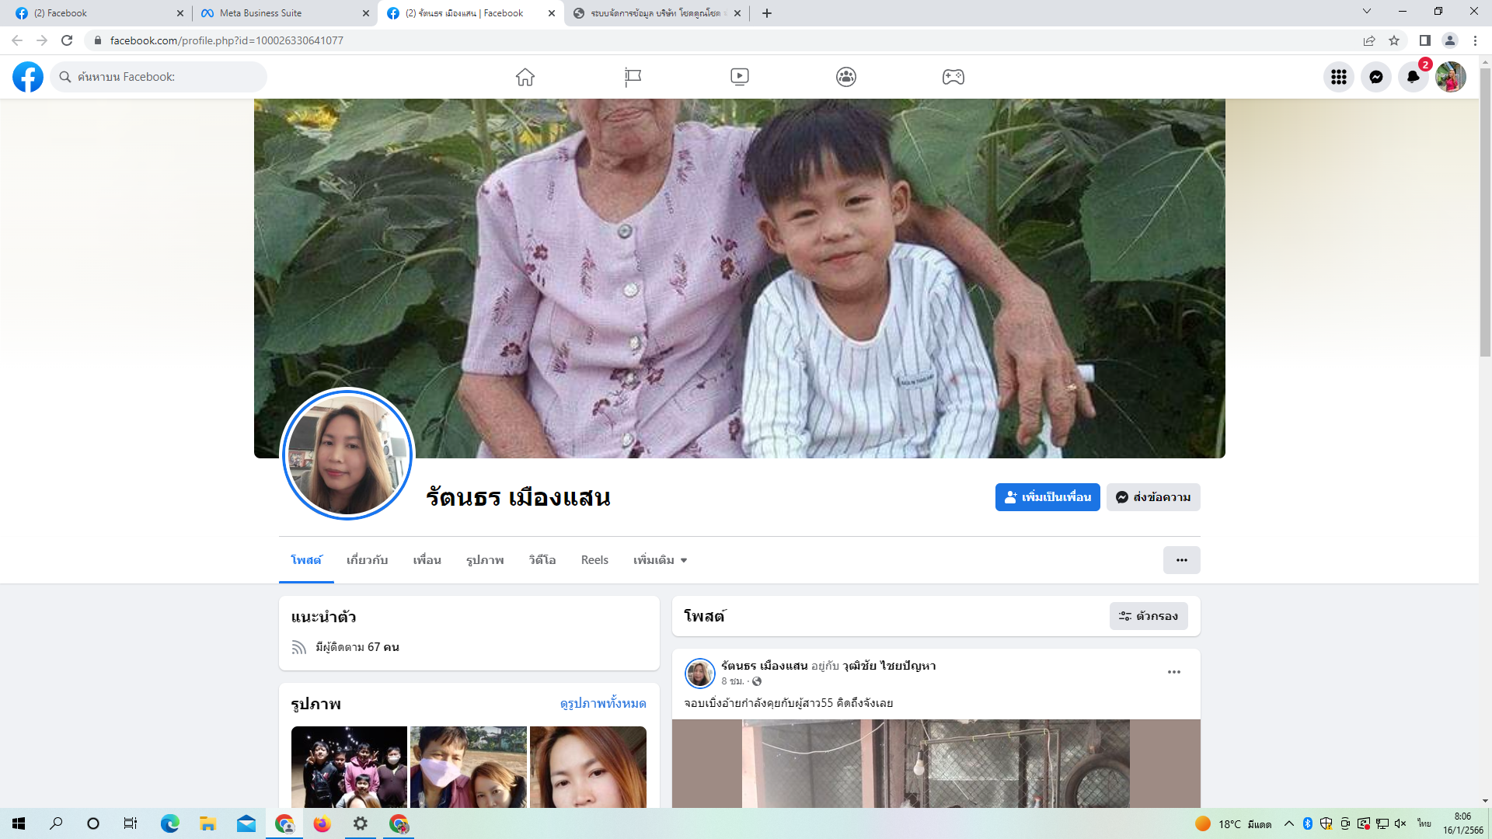
Task: Open the Pages flag icon
Action: [633, 77]
